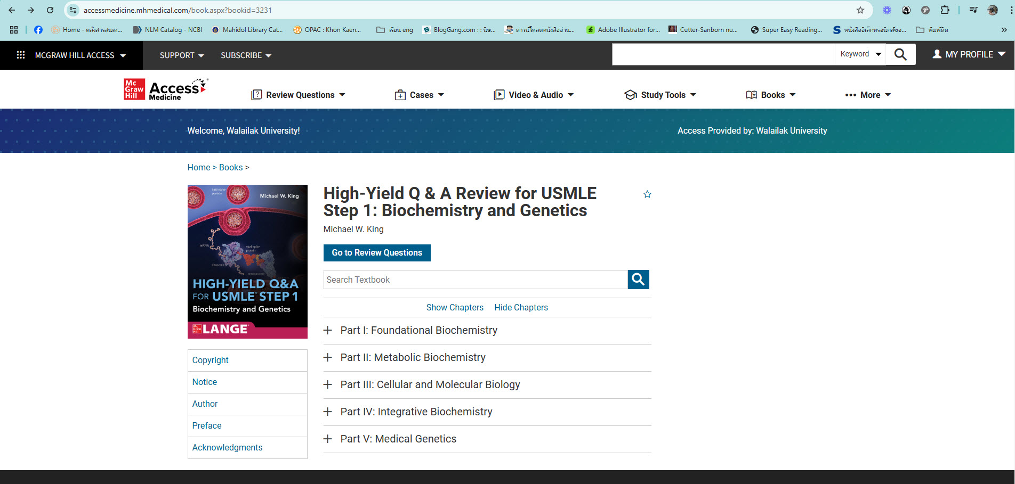Go forward in browser history
Image resolution: width=1015 pixels, height=484 pixels.
pyautogui.click(x=31, y=10)
